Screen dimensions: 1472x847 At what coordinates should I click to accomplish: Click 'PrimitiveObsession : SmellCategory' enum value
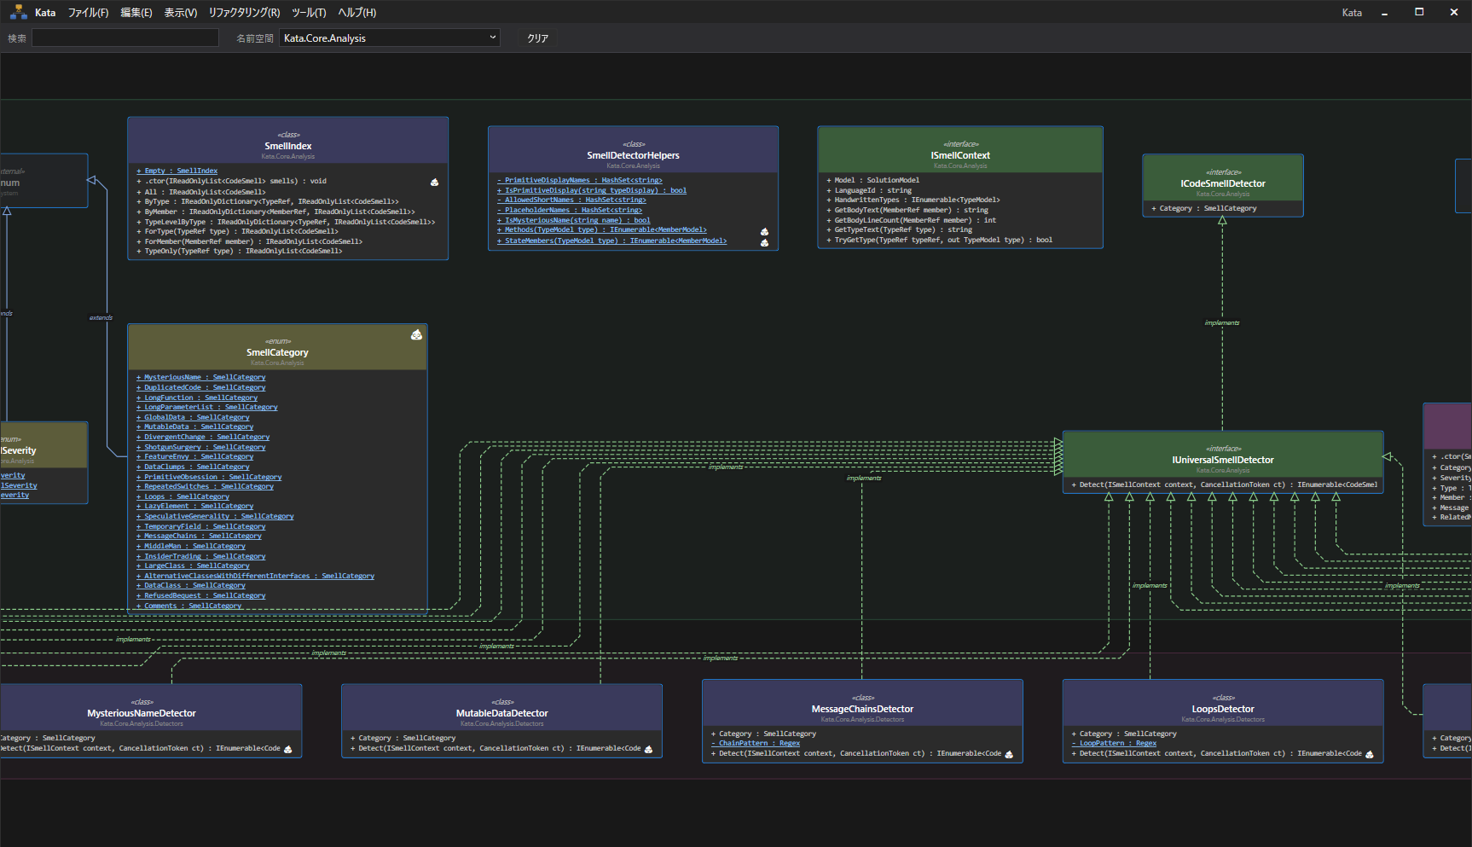click(209, 477)
